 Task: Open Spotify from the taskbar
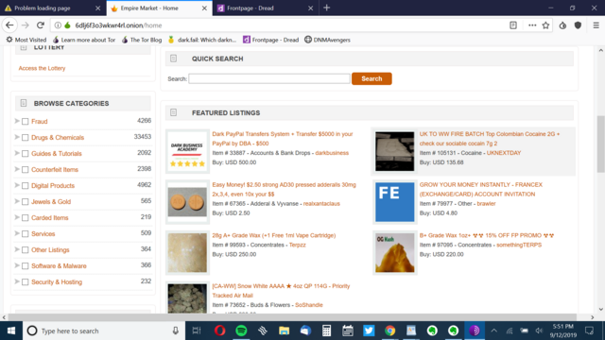pos(241,331)
